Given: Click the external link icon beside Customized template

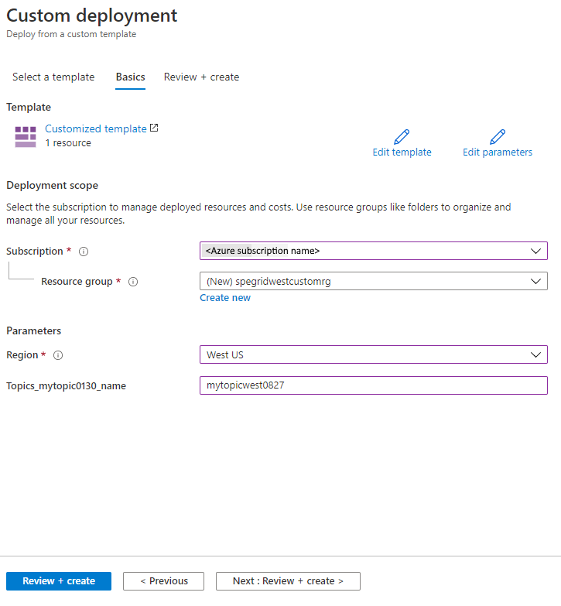Looking at the screenshot, I should click(154, 128).
